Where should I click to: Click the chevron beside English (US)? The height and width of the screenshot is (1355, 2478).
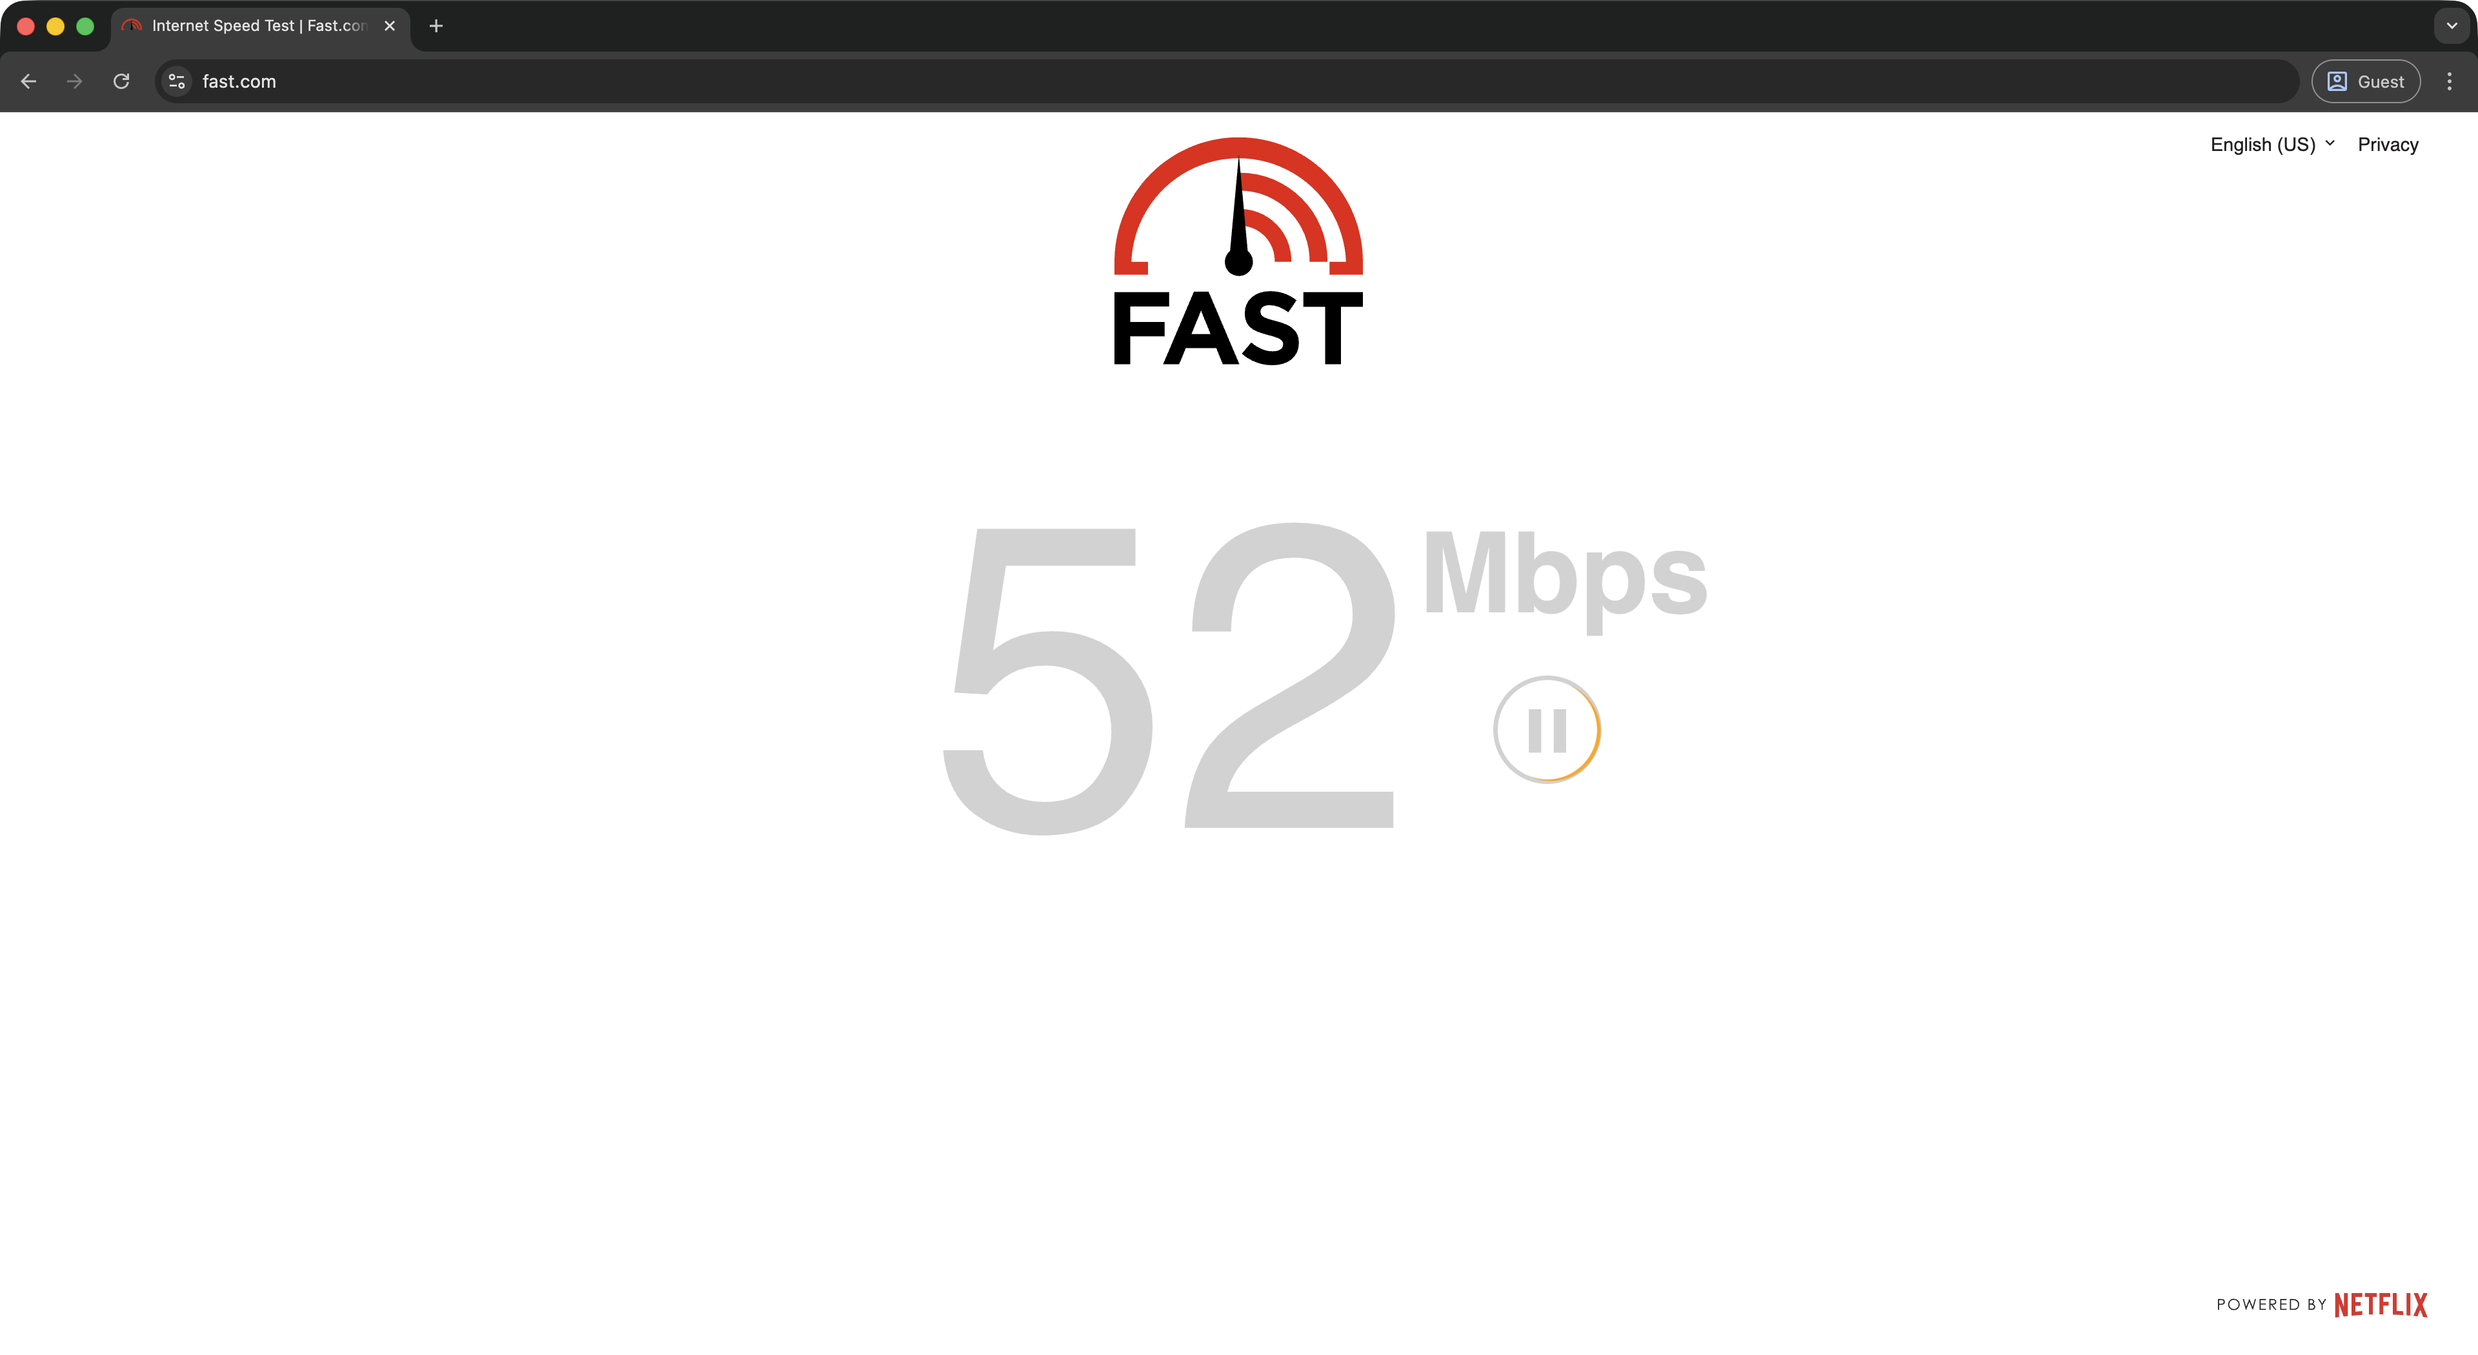click(2330, 143)
